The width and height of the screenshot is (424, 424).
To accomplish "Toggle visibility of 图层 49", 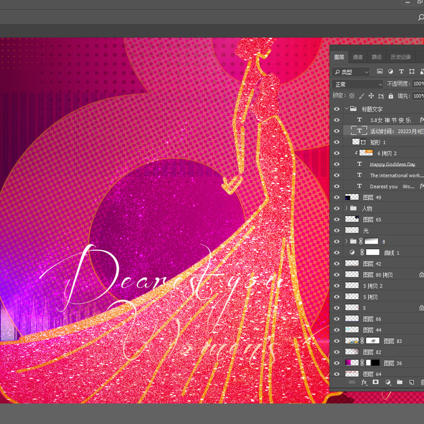I will point(337,197).
